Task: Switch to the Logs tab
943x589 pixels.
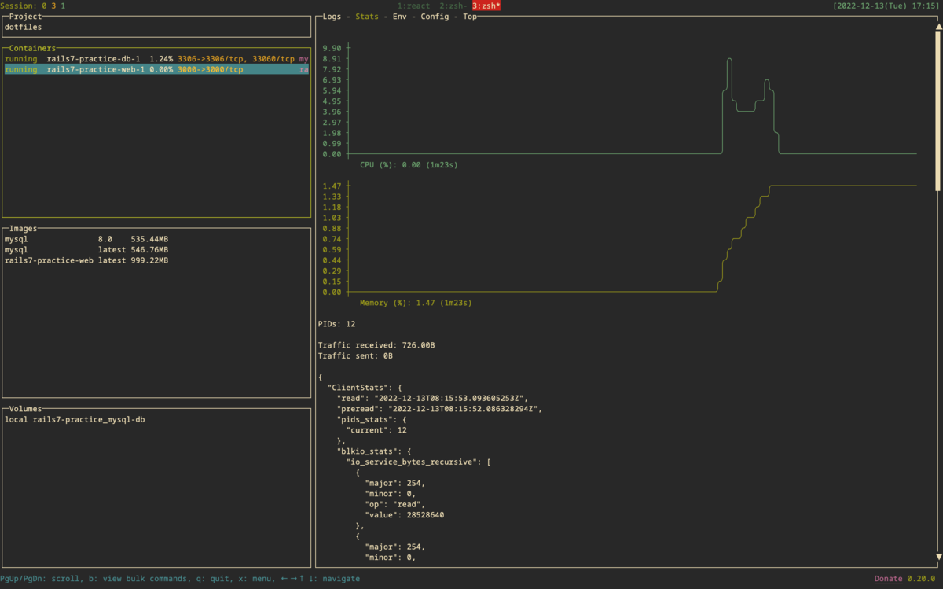Action: [x=333, y=17]
